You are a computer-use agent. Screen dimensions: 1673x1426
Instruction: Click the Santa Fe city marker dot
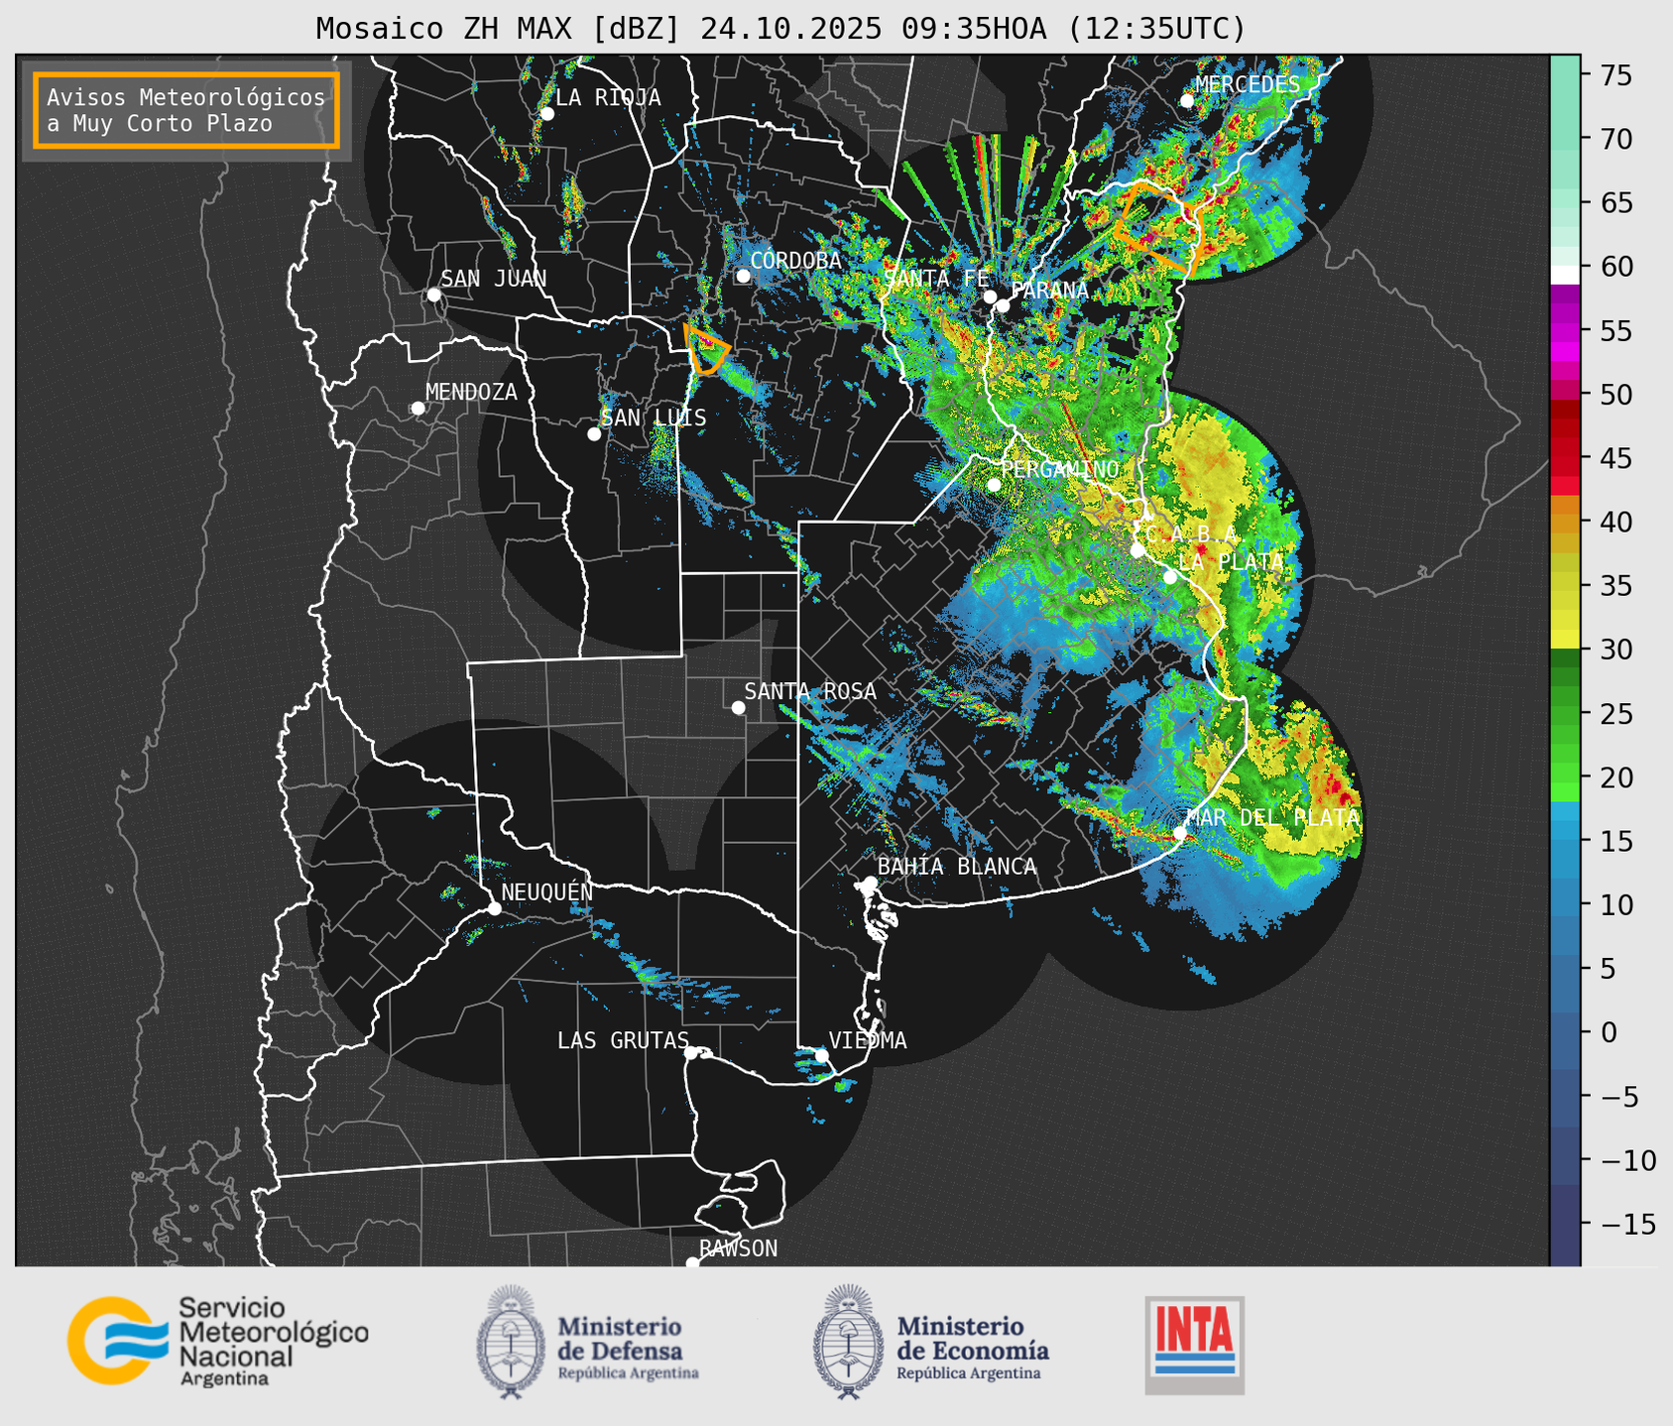pos(990,297)
